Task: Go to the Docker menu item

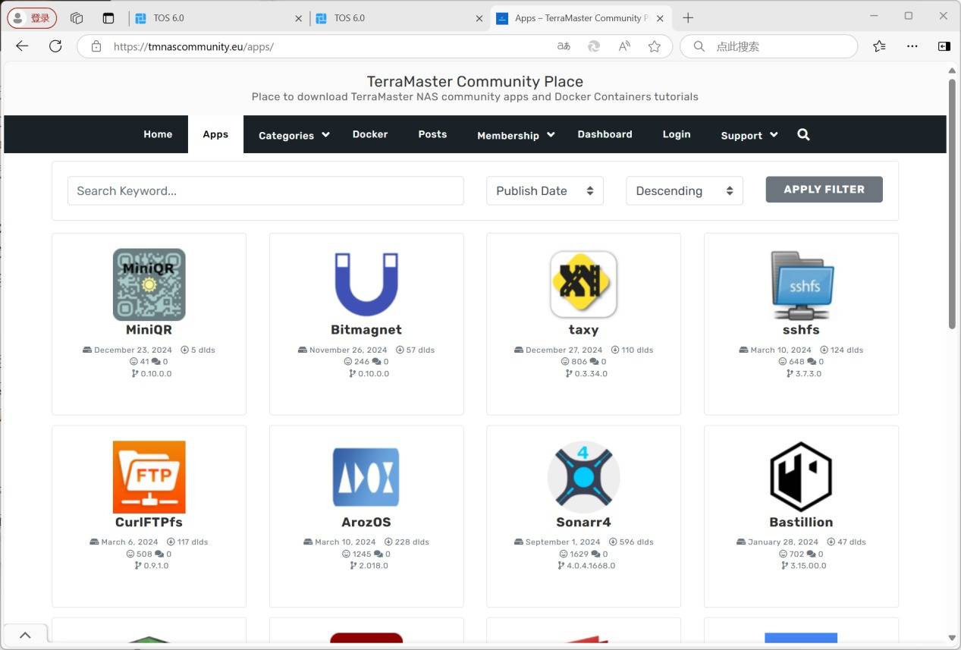Action: click(x=370, y=134)
